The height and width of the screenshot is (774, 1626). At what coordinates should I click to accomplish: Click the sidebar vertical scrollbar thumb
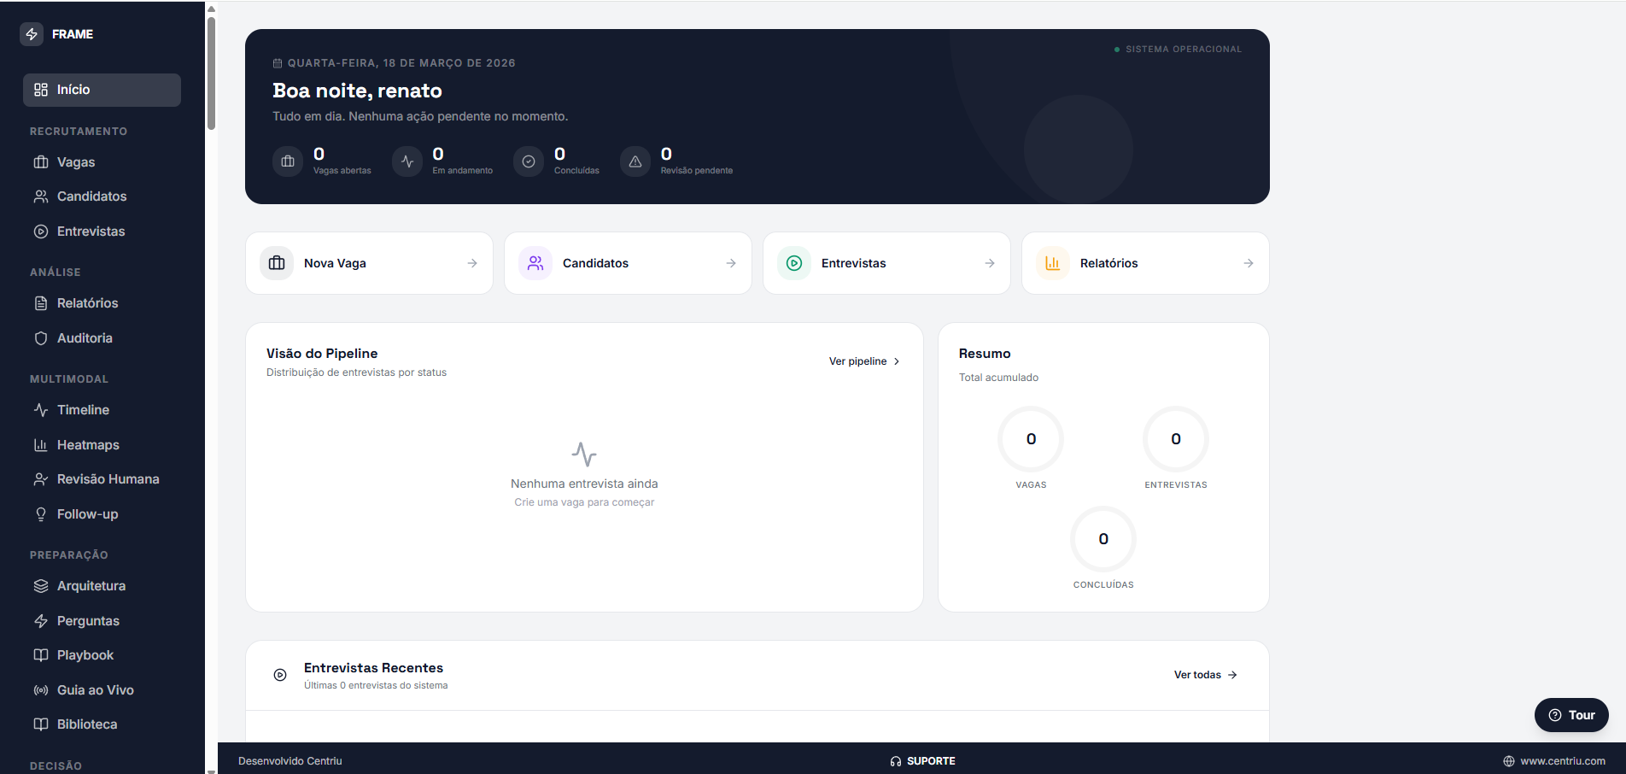pyautogui.click(x=211, y=73)
